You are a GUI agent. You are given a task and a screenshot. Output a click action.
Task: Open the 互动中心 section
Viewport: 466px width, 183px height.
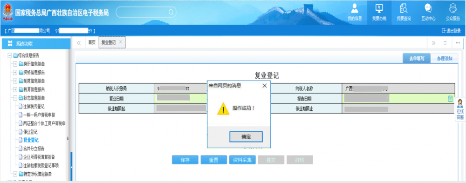coord(428,13)
